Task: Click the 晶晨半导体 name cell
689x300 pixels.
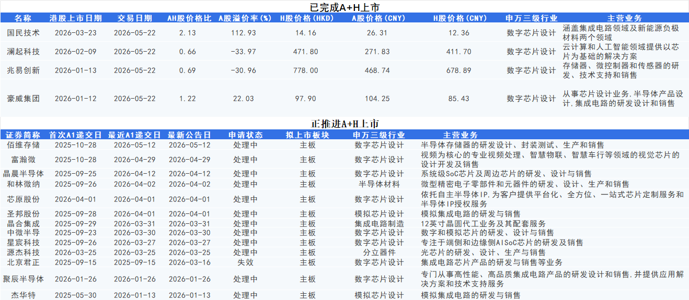Action: 23,174
